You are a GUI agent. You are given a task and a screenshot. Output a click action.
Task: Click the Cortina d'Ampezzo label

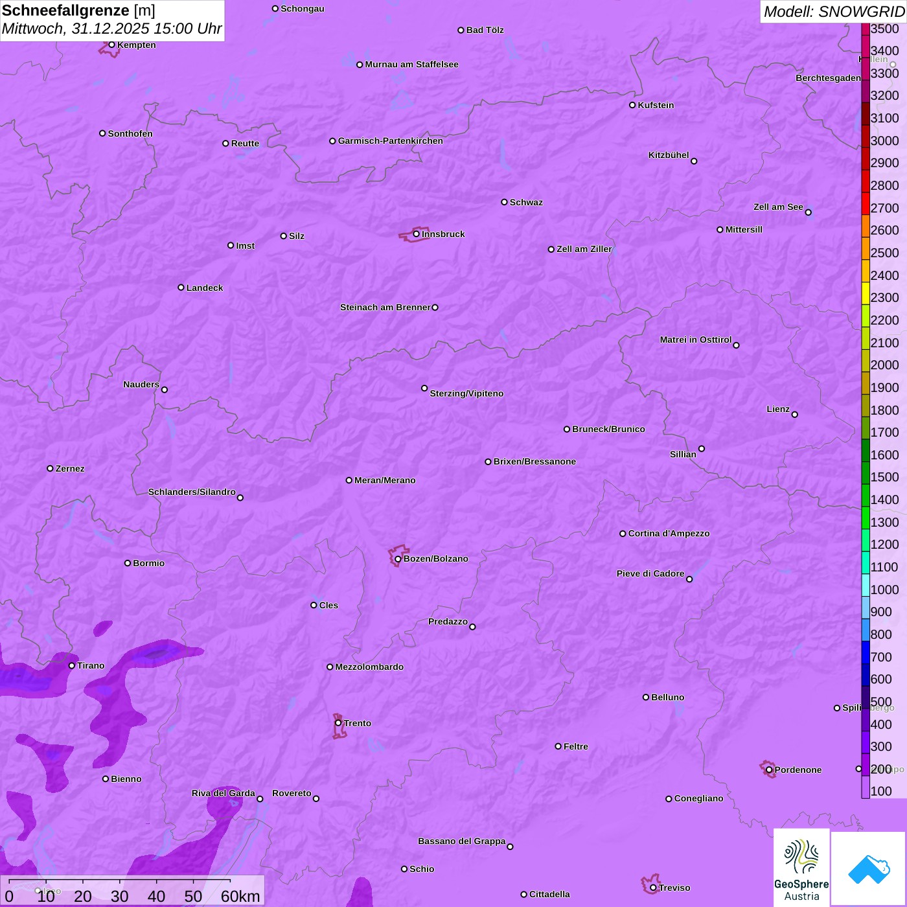pyautogui.click(x=669, y=533)
